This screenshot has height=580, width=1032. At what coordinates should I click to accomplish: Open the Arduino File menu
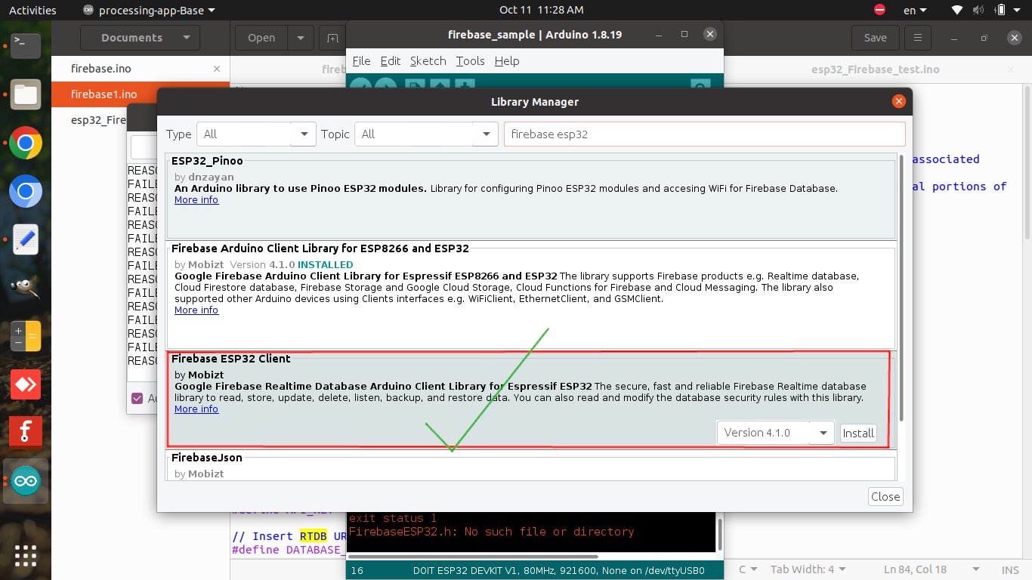361,61
